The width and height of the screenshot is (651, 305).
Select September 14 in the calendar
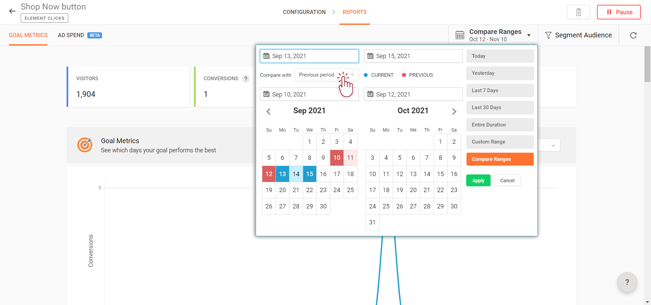click(x=296, y=174)
